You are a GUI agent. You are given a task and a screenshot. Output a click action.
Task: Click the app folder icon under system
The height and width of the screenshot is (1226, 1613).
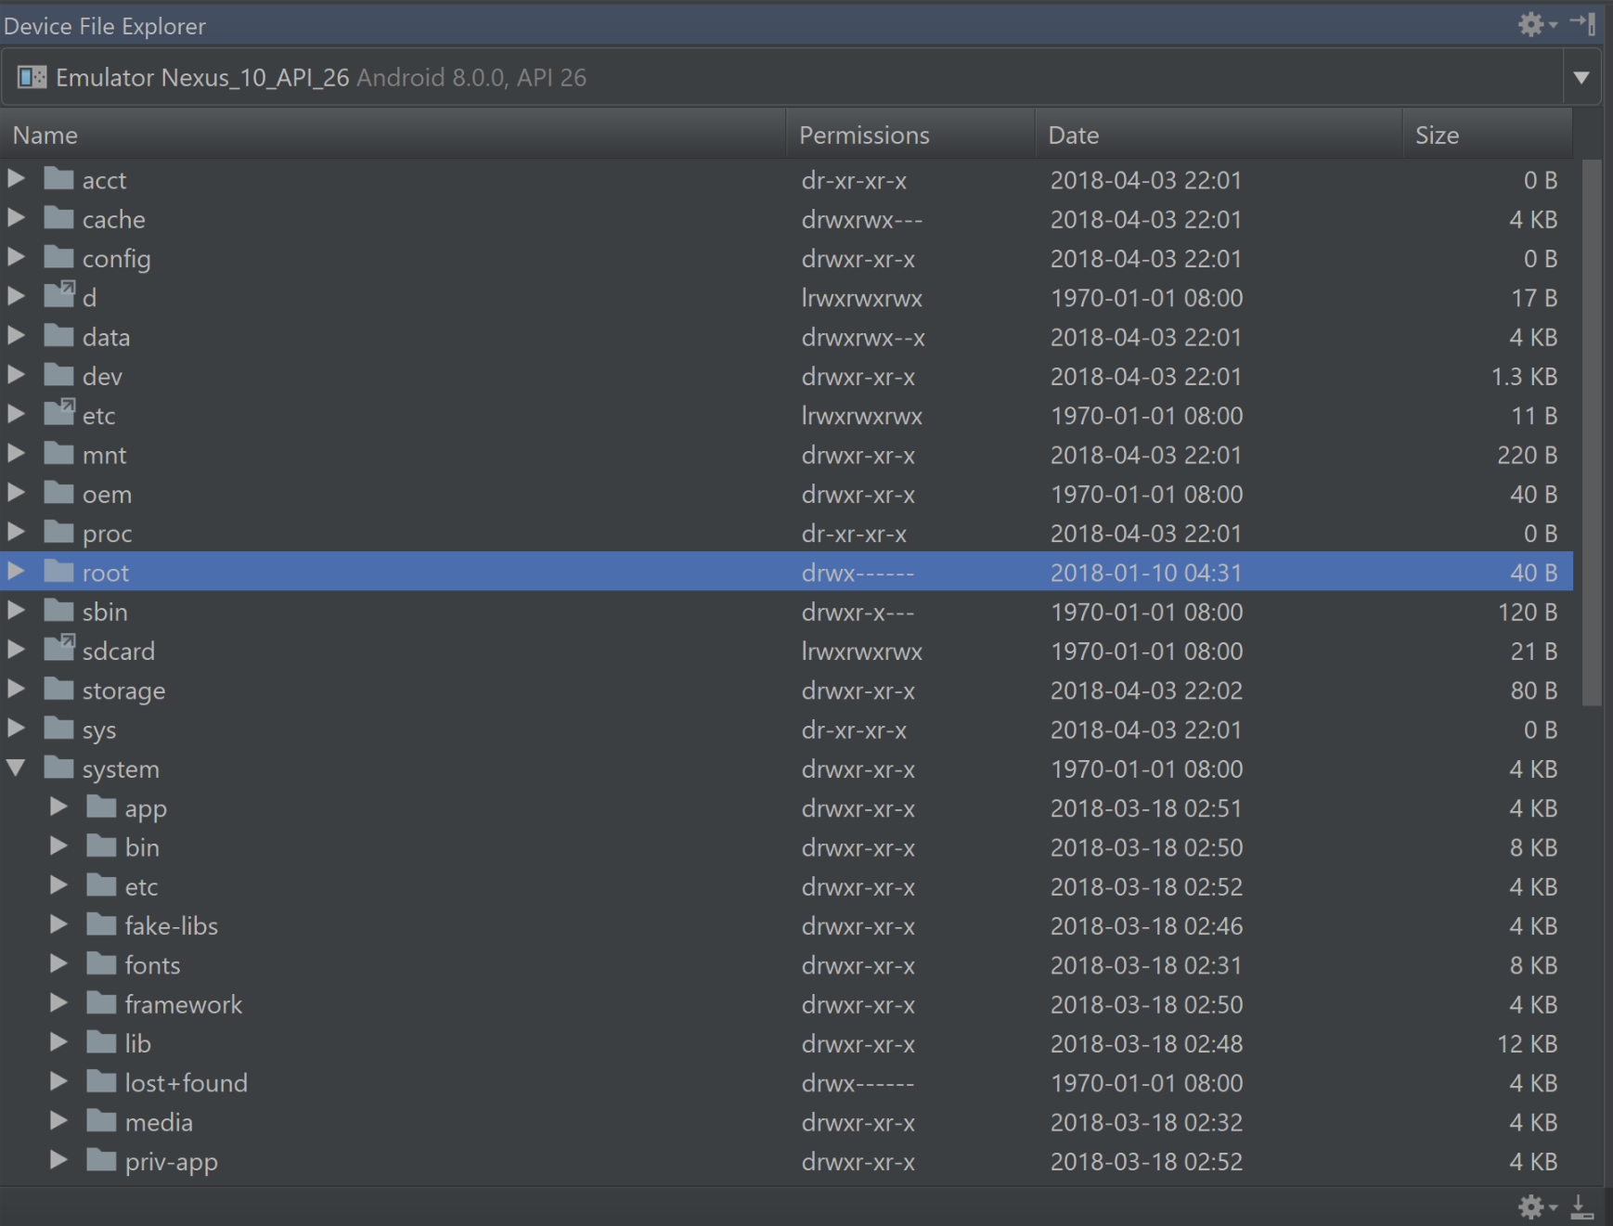coord(101,807)
